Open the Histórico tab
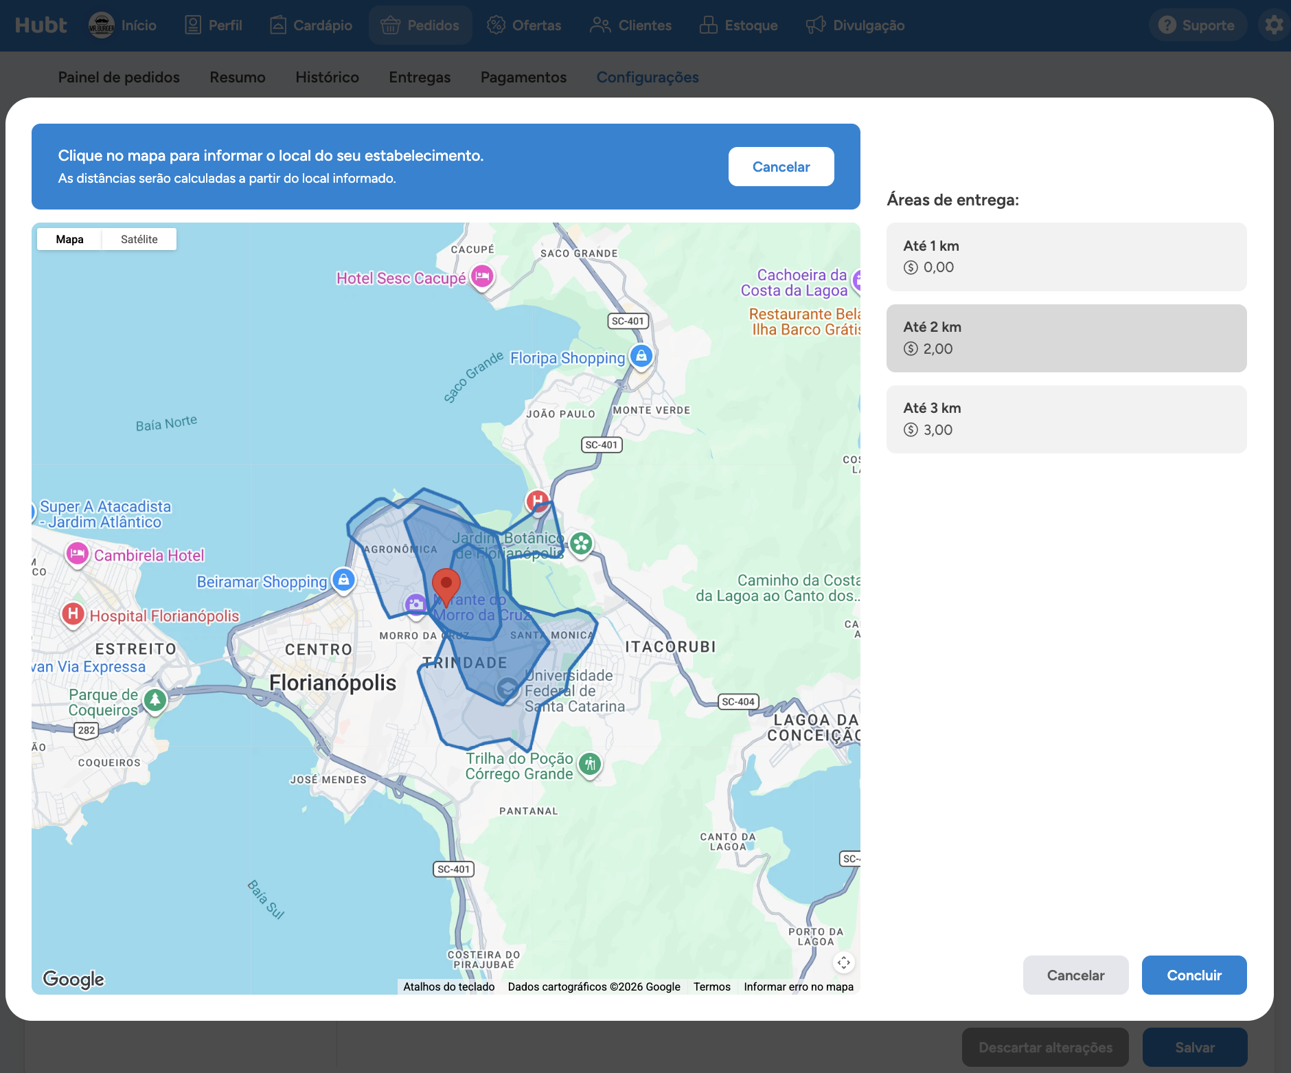The width and height of the screenshot is (1291, 1073). [327, 77]
